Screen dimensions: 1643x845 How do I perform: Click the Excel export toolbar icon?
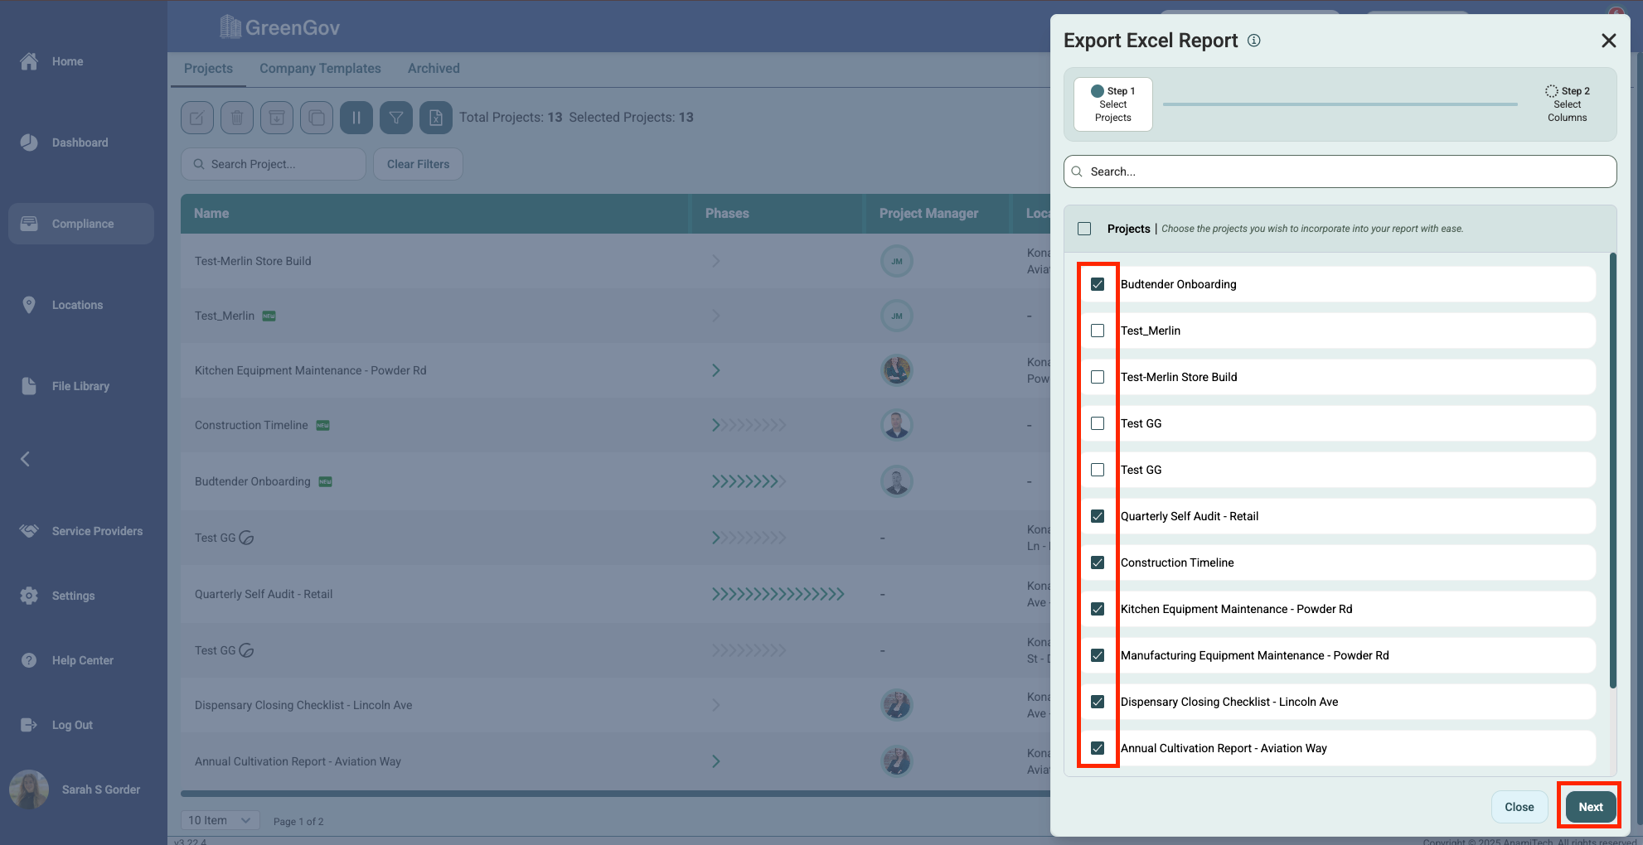click(436, 118)
